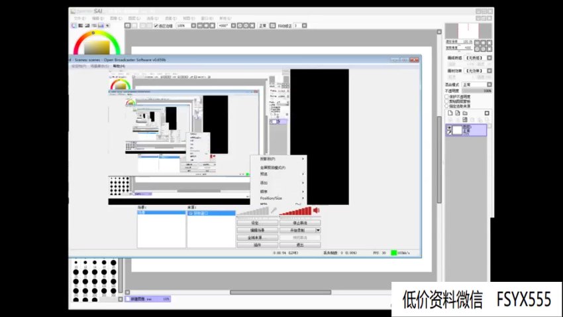Click the OBS 全域来源 button
The height and width of the screenshot is (317, 563).
[257, 237]
